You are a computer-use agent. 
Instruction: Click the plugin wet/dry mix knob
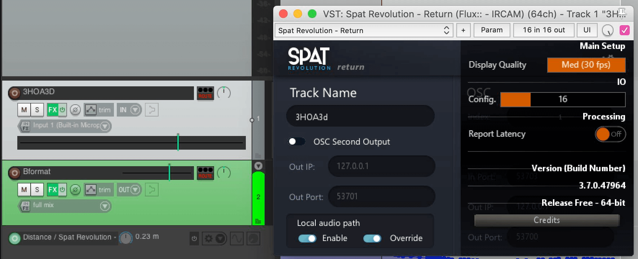(x=608, y=31)
